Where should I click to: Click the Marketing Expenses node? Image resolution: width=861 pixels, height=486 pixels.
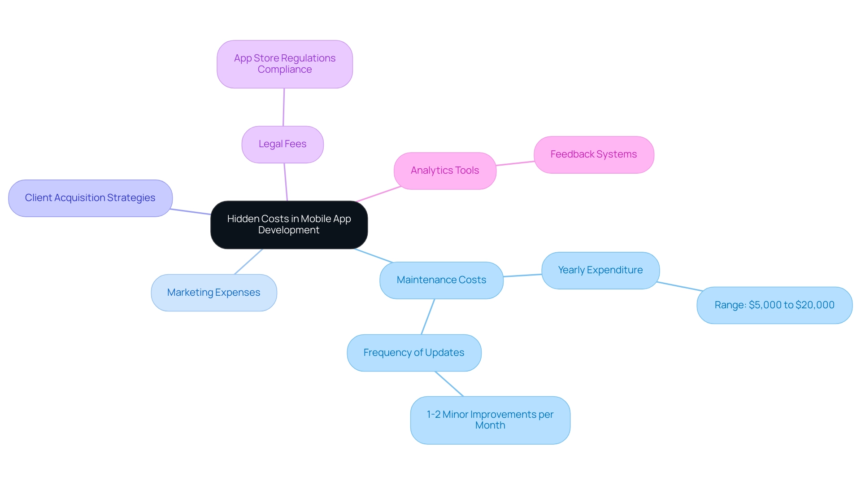click(213, 291)
